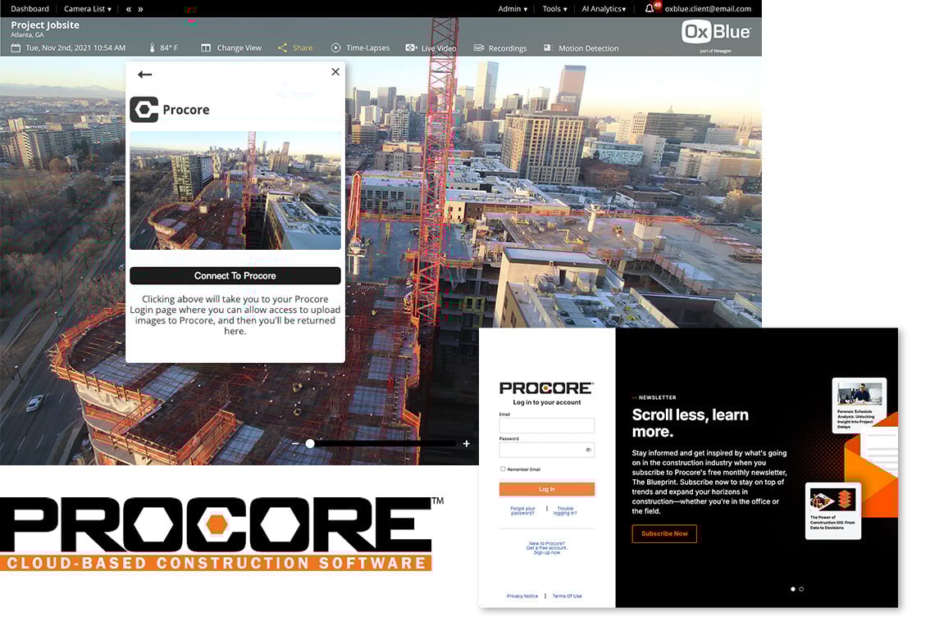This screenshot has width=930, height=639.
Task: Open the Recordings panel
Action: point(499,48)
